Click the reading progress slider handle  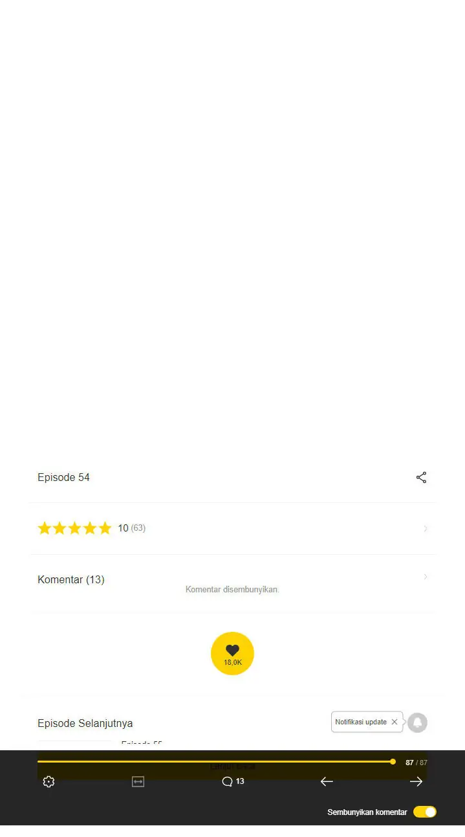pyautogui.click(x=393, y=761)
